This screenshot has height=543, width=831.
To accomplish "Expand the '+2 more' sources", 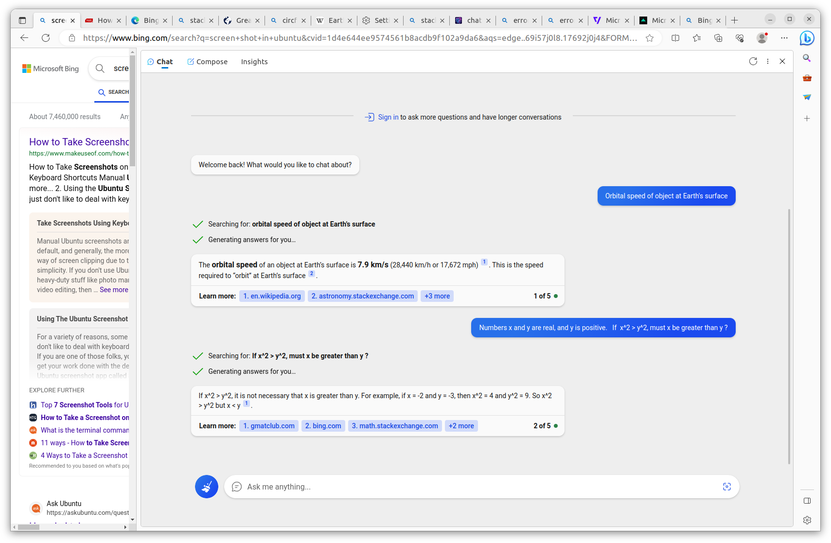I will pos(461,426).
